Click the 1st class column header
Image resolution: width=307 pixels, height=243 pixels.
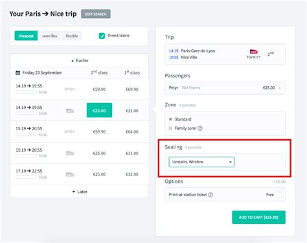point(132,73)
